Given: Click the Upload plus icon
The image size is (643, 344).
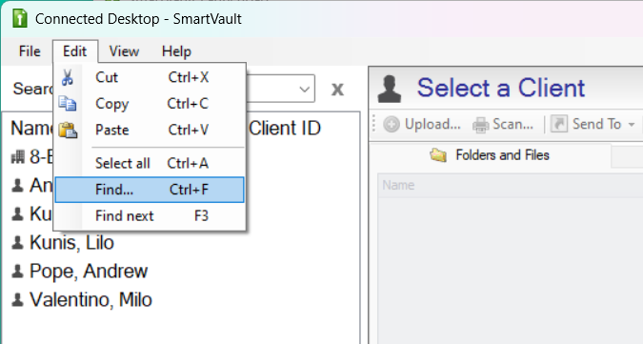Looking at the screenshot, I should (392, 124).
